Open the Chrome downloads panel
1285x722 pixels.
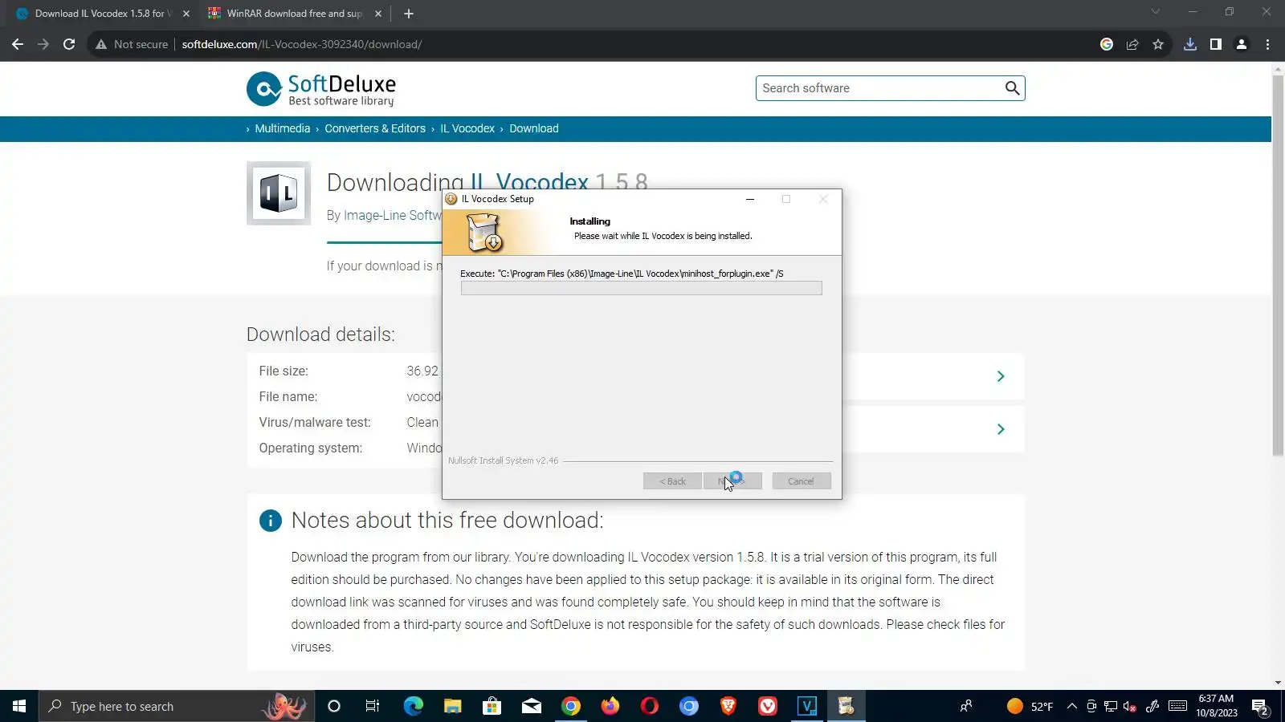click(1190, 44)
